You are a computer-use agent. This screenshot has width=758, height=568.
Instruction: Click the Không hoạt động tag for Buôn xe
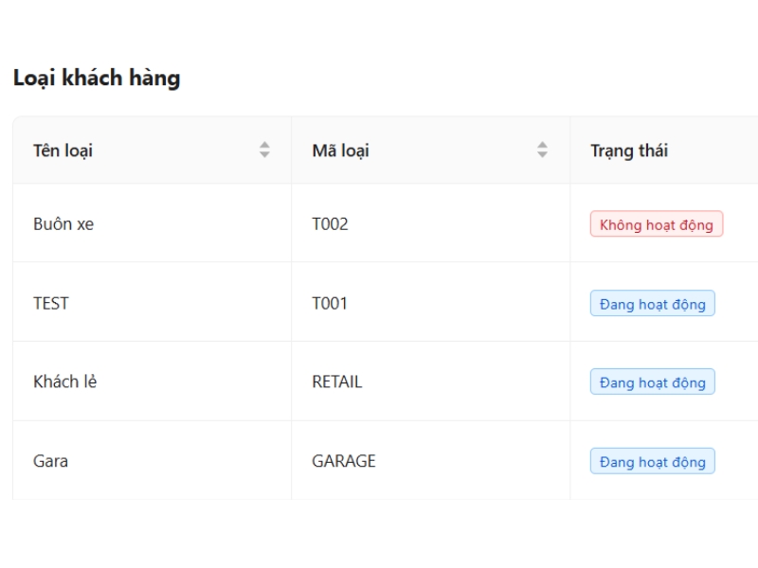[656, 224]
